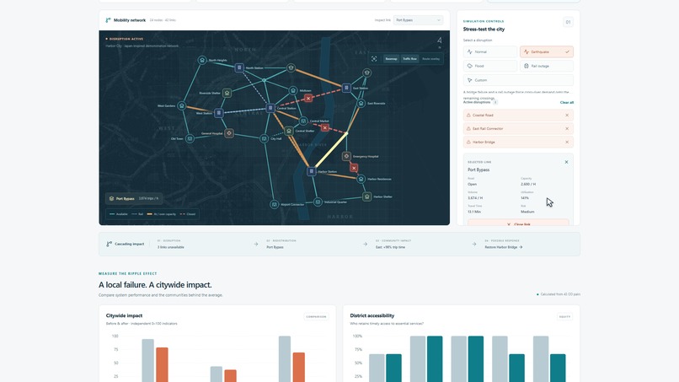Toggle the Route overlay button
Image resolution: width=679 pixels, height=382 pixels.
click(430, 58)
